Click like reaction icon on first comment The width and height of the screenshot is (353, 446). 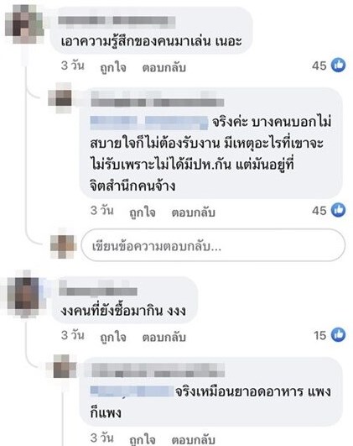338,65
